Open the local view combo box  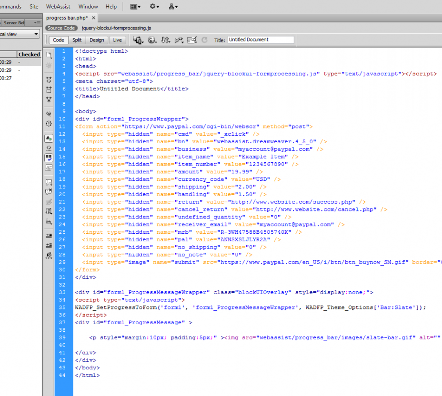pyautogui.click(x=20, y=34)
